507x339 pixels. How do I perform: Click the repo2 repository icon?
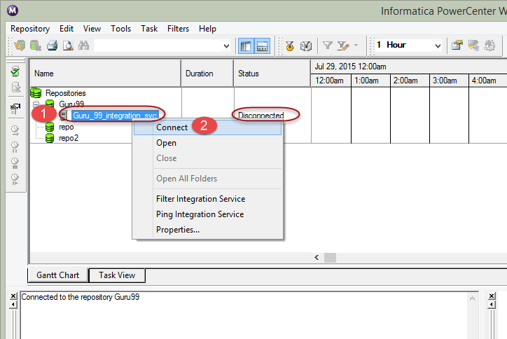(50, 138)
